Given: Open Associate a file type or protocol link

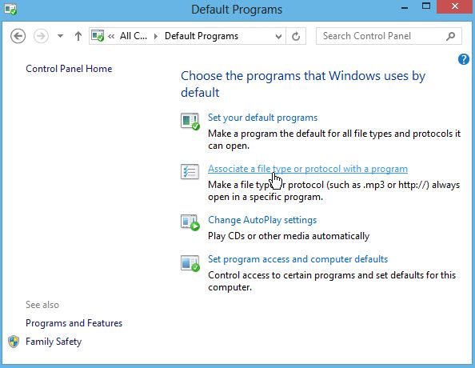Looking at the screenshot, I should click(308, 169).
